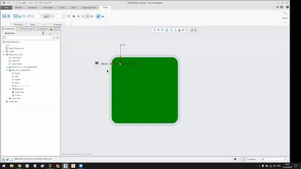
Task: Accept the hole feature with green checkmark
Action: pyautogui.click(x=98, y=16)
